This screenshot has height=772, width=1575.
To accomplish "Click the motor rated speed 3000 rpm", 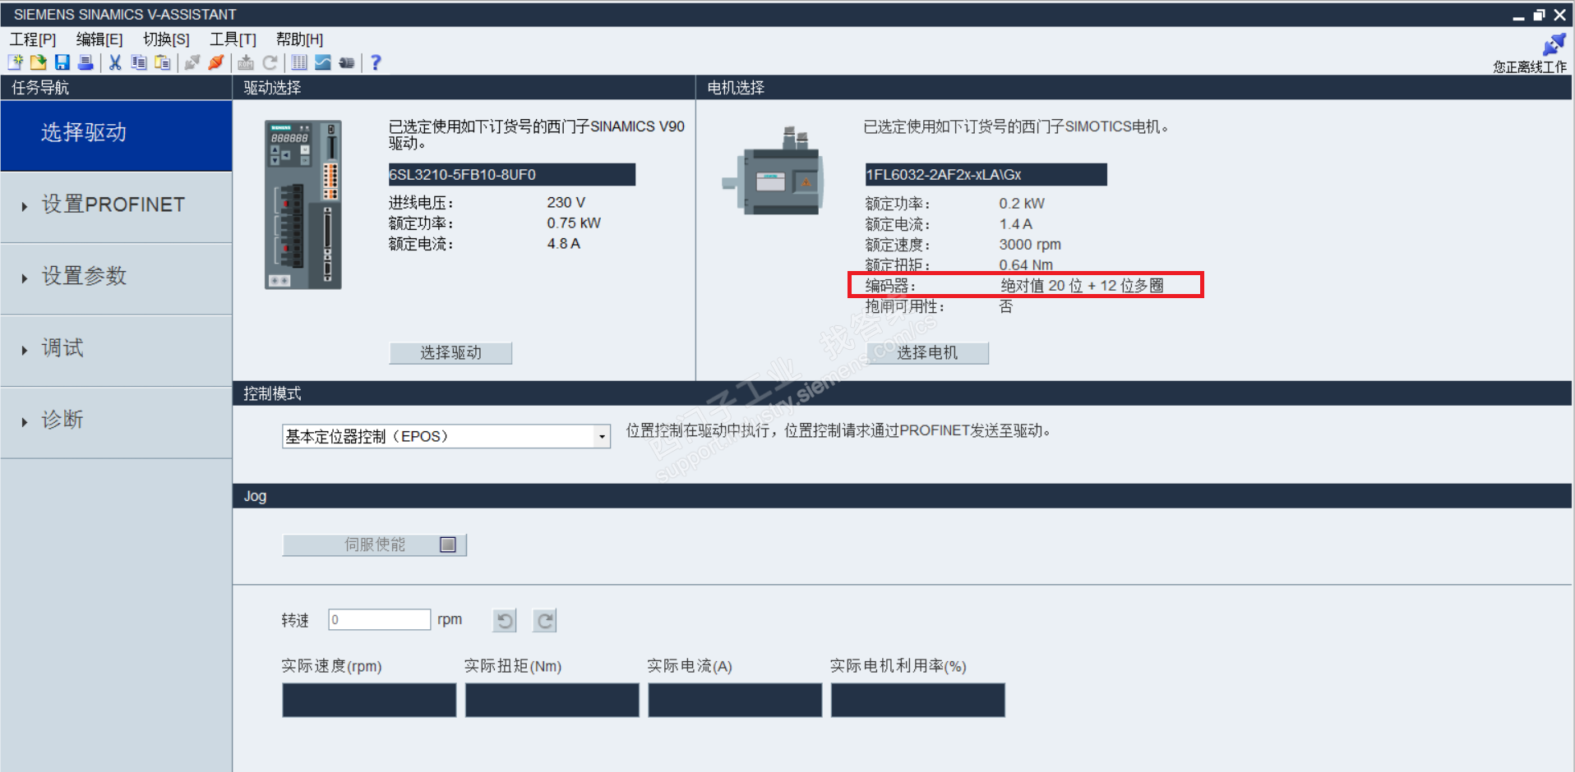I will click(x=1030, y=245).
